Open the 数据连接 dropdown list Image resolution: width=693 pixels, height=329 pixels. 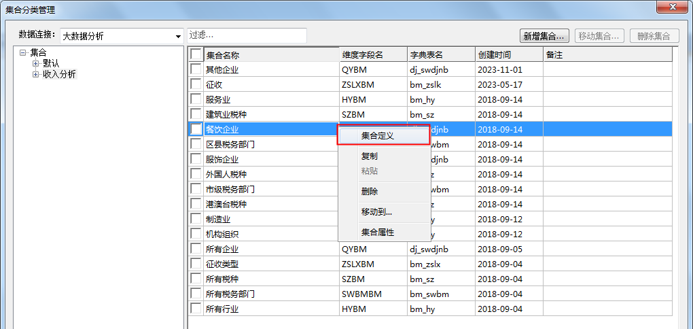click(x=178, y=36)
